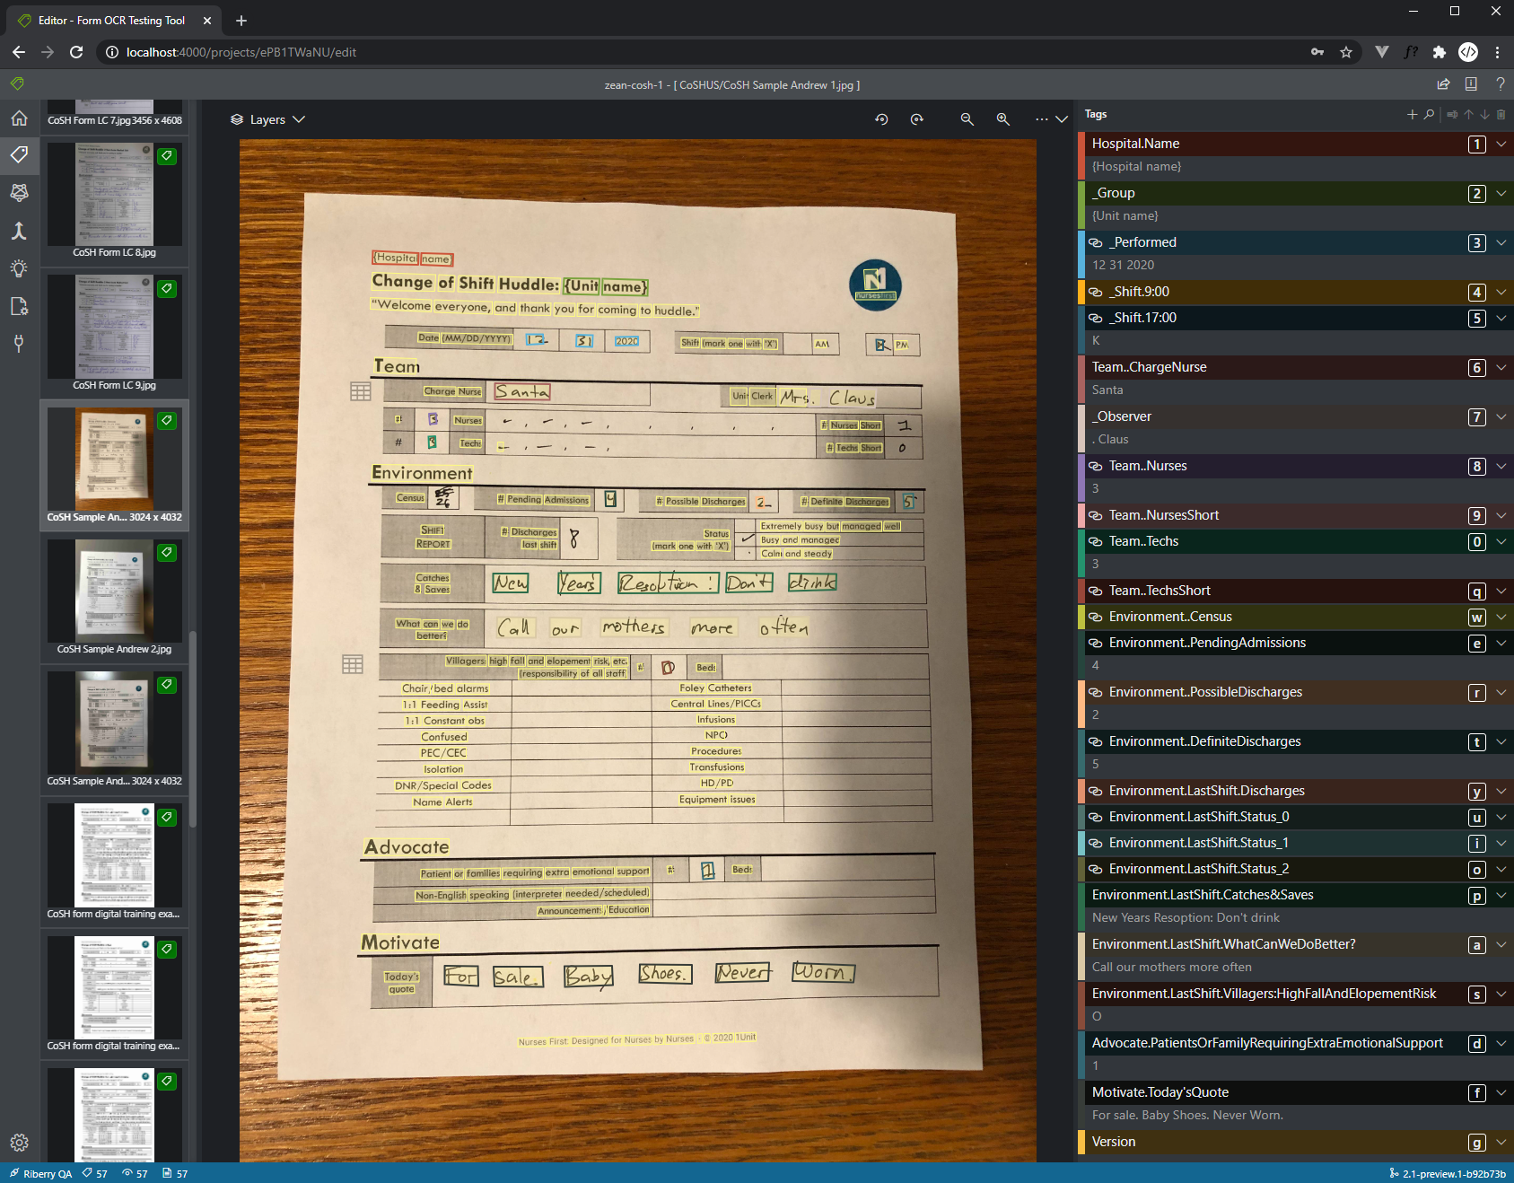Select the Editor - Form OCR Testing Tool tab

(x=112, y=20)
